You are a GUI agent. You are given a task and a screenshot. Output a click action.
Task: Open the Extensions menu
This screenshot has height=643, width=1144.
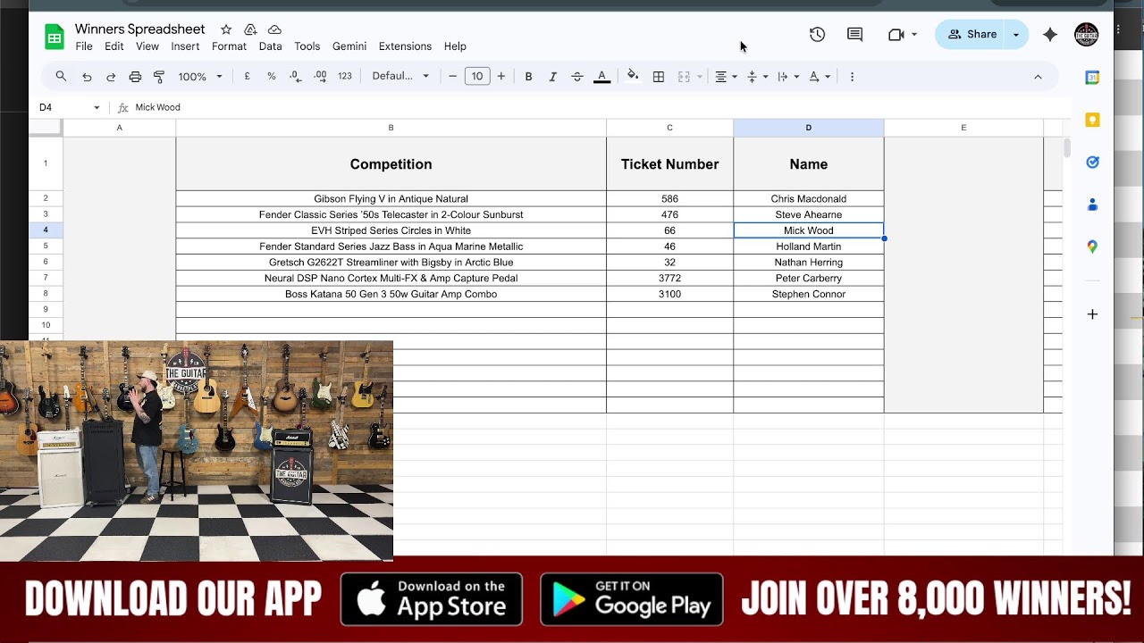coord(405,46)
